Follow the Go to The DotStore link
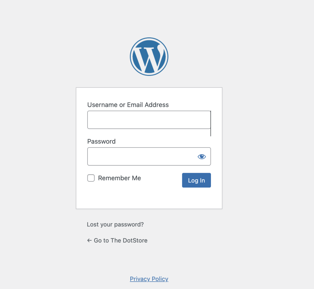This screenshot has height=289, width=314. (117, 240)
